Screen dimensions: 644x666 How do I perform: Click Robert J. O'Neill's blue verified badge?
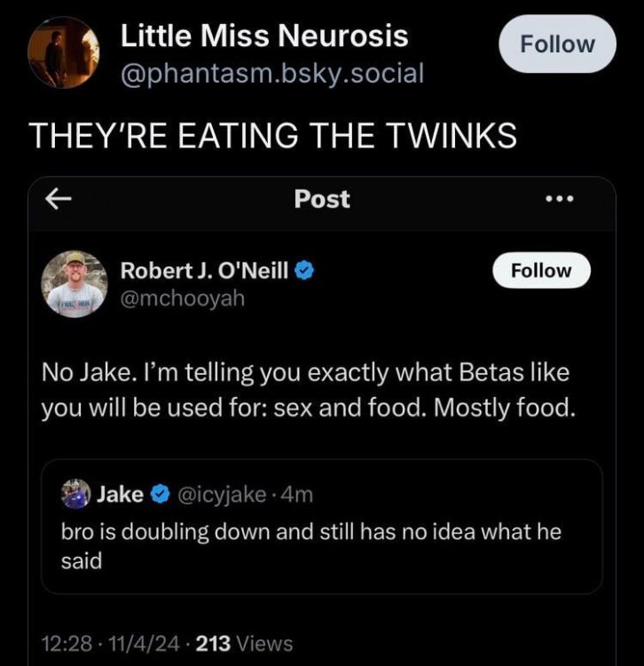click(303, 271)
